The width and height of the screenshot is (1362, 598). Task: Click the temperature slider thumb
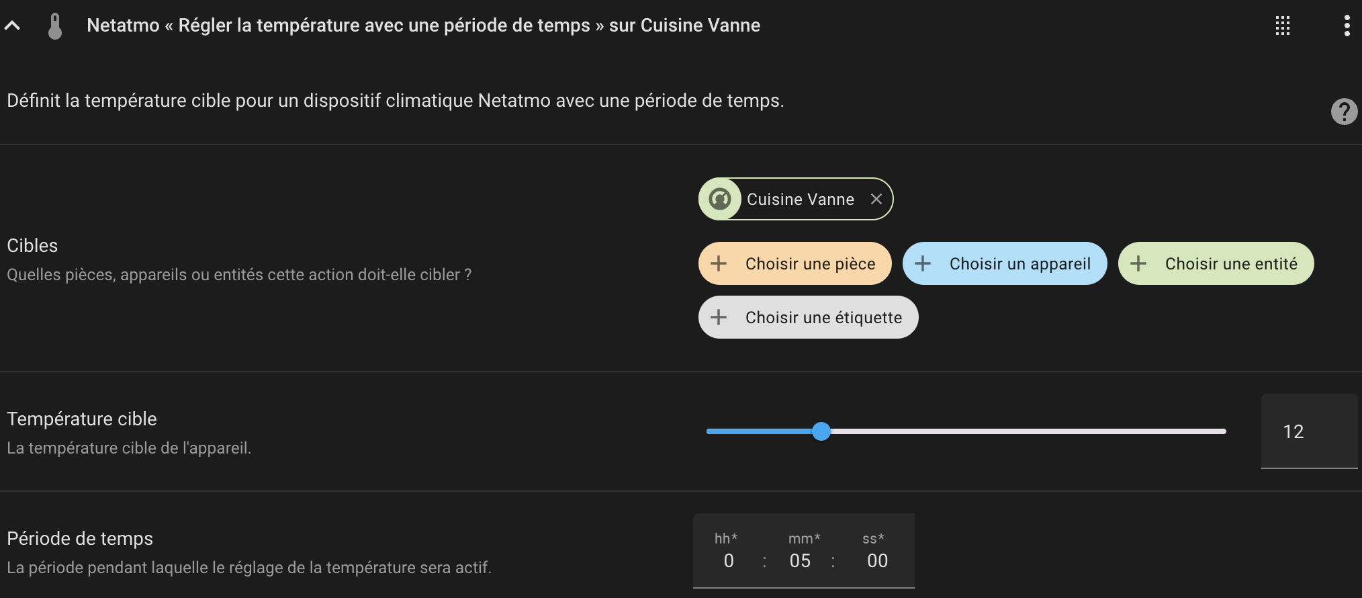[821, 431]
